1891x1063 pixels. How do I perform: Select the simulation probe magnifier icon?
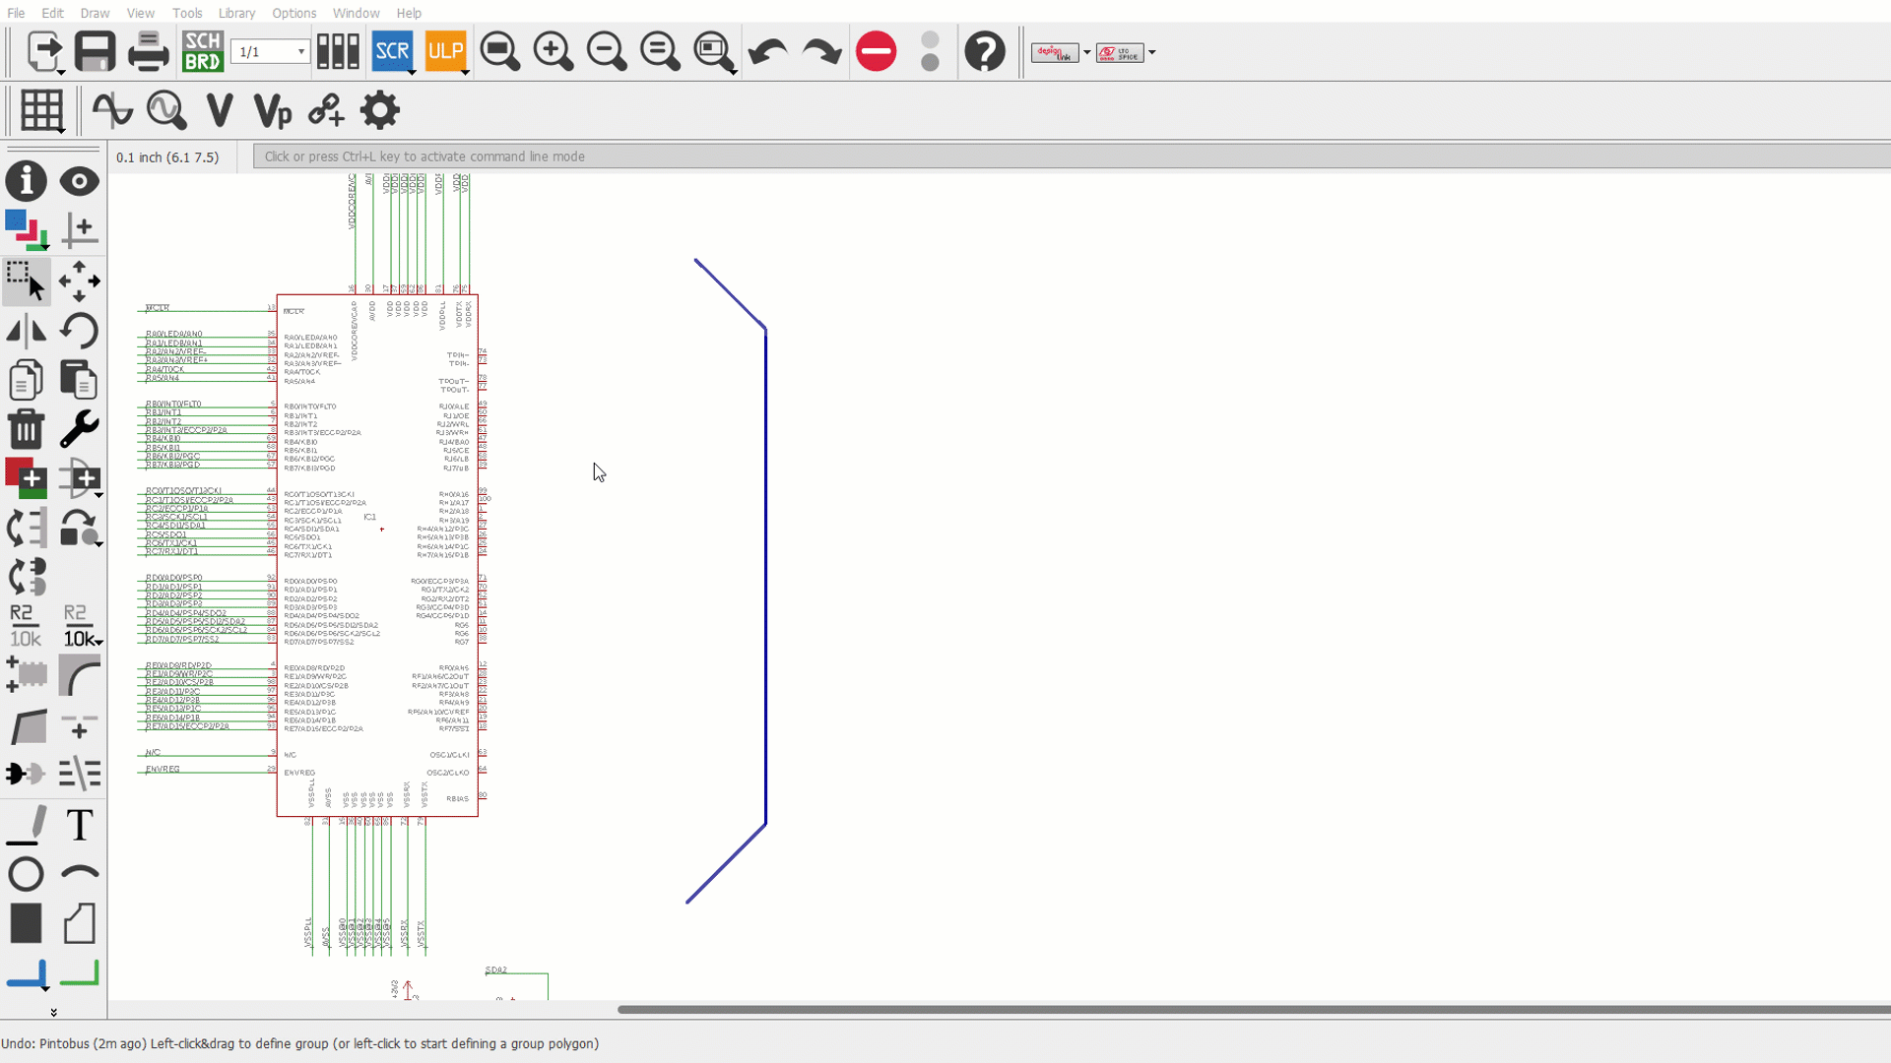coord(166,110)
